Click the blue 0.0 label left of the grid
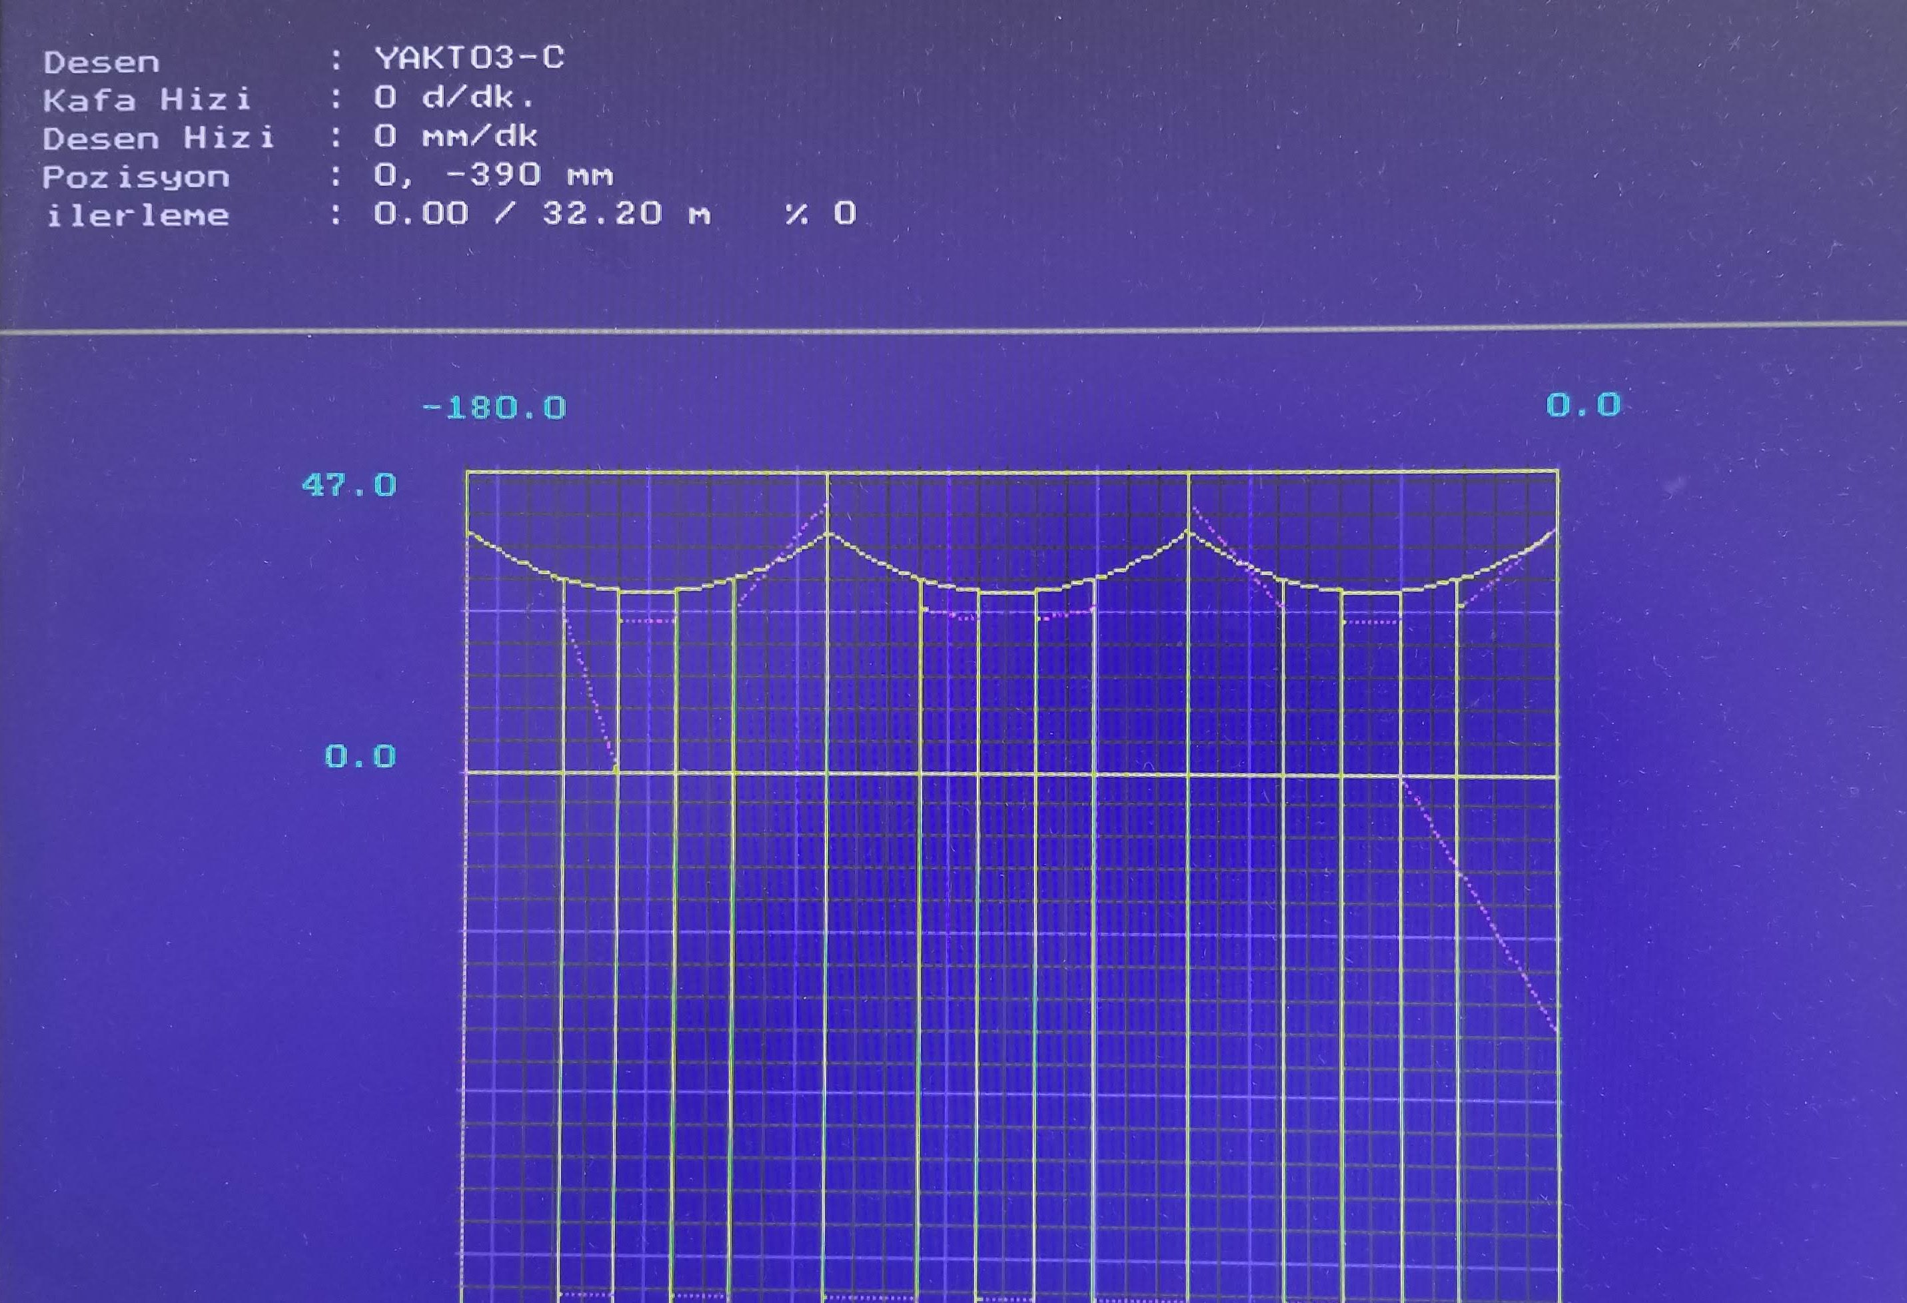 click(360, 755)
